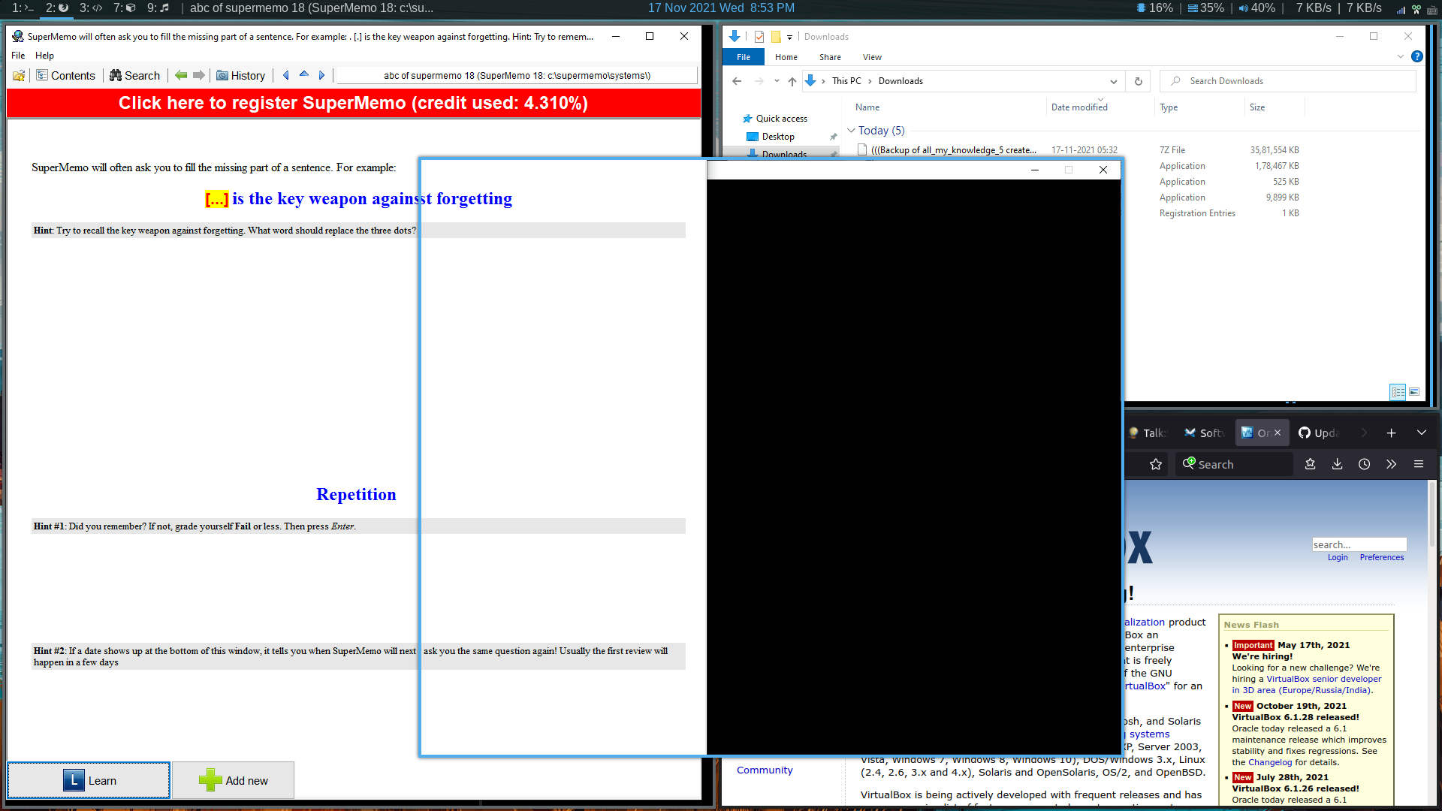Open the address bar history dropdown
The height and width of the screenshot is (811, 1442).
pos(1113,81)
